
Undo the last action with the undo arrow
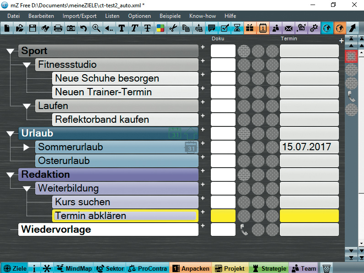point(84,28)
